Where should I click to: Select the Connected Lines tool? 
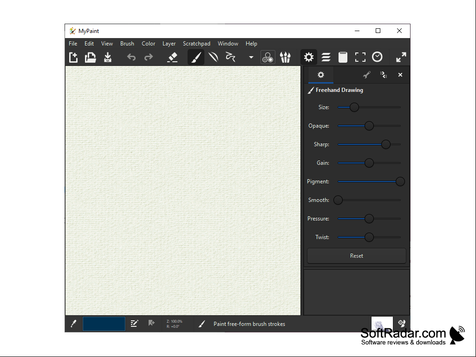click(213, 57)
